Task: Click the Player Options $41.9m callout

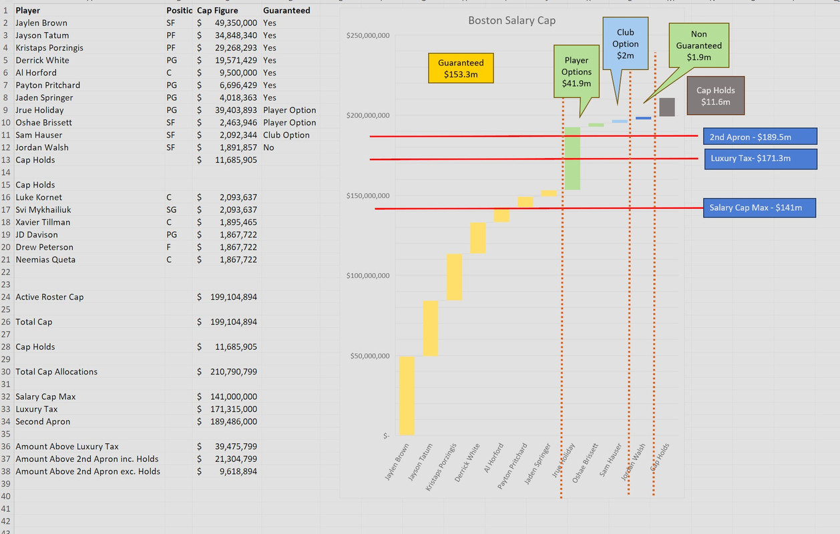Action: 576,72
